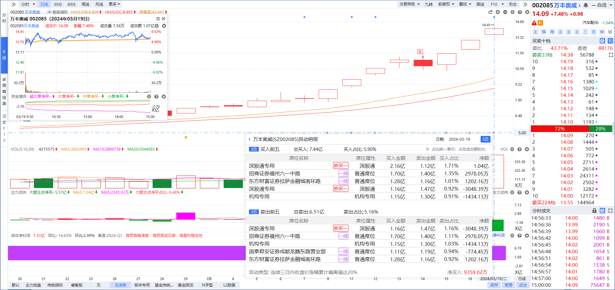
Task: Click the 汽车配件 sector link
Action: (590, 23)
